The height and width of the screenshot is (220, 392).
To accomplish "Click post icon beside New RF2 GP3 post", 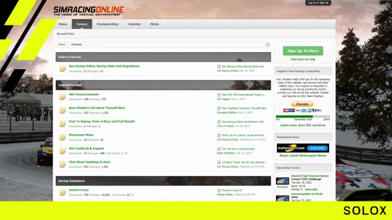I will pos(219,95).
